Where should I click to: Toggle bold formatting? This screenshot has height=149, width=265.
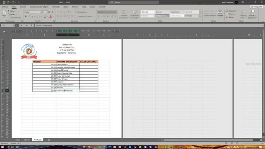pos(26,17)
